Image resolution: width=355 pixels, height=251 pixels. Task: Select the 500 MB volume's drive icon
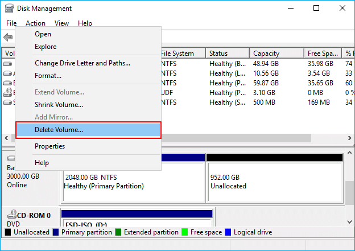click(8, 102)
